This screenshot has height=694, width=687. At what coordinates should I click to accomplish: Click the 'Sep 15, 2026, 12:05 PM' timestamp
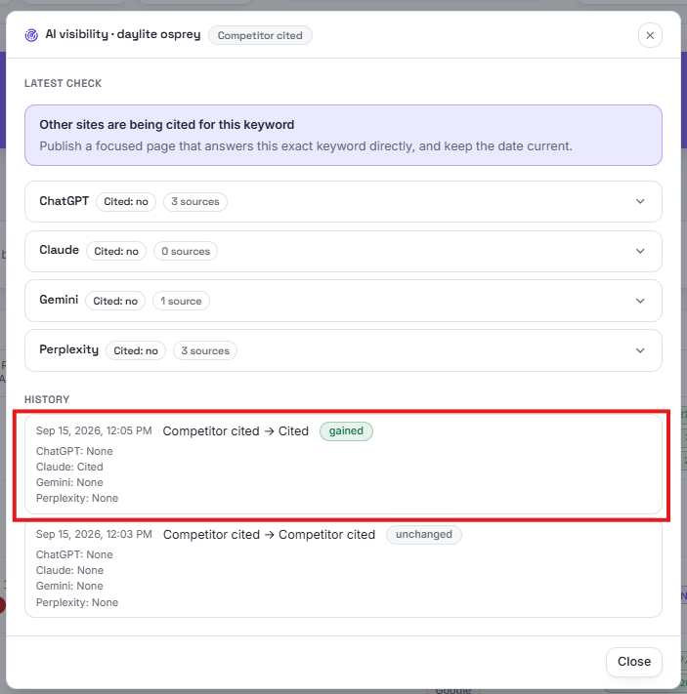[94, 431]
